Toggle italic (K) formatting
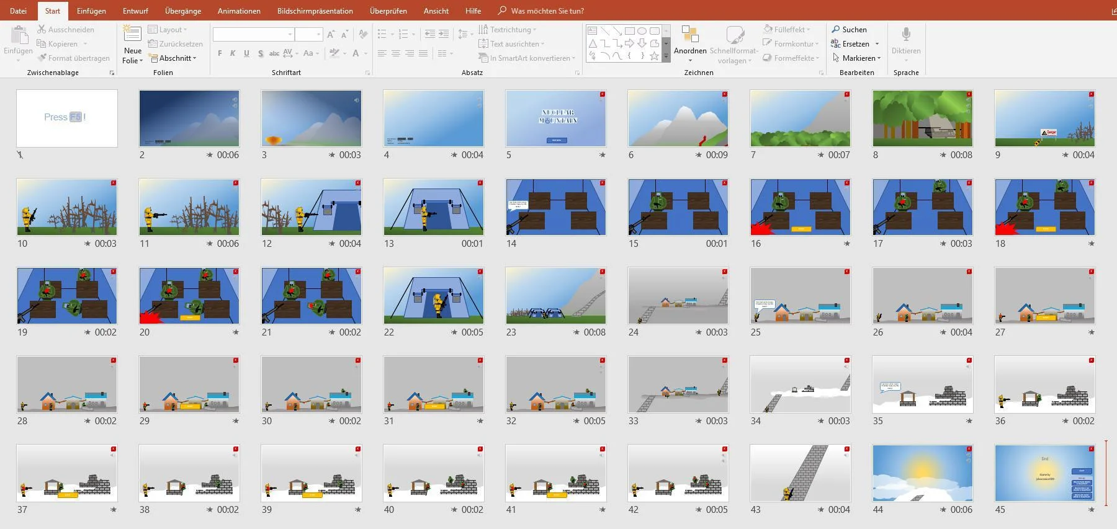This screenshot has height=529, width=1117. click(233, 53)
